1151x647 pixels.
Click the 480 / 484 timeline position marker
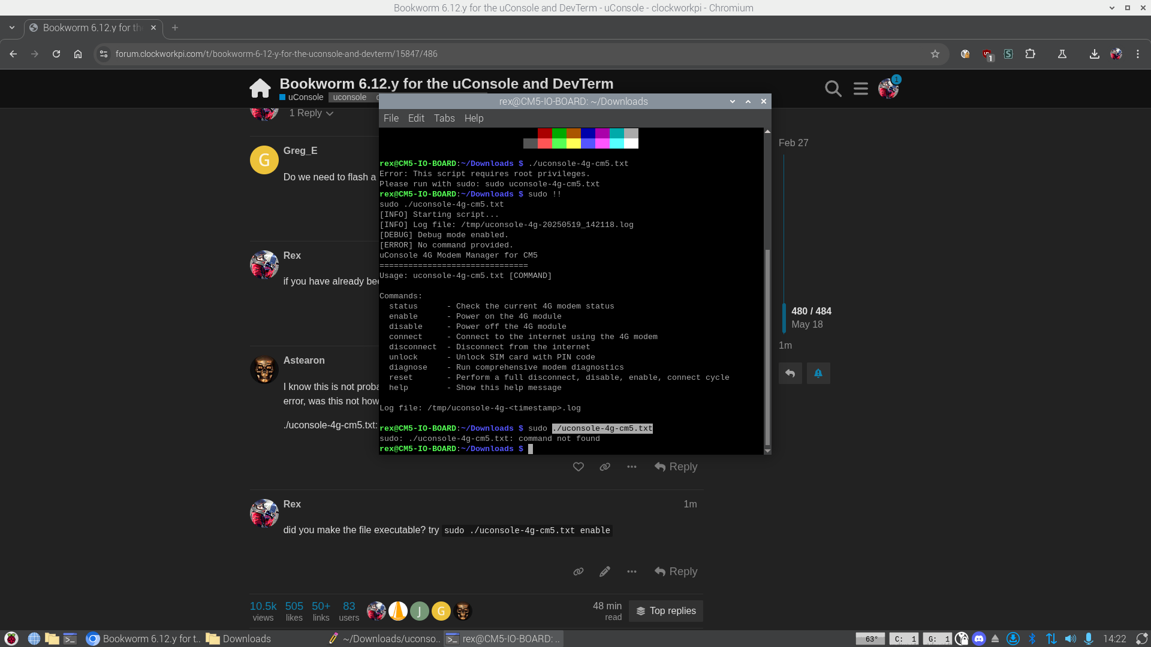point(811,312)
